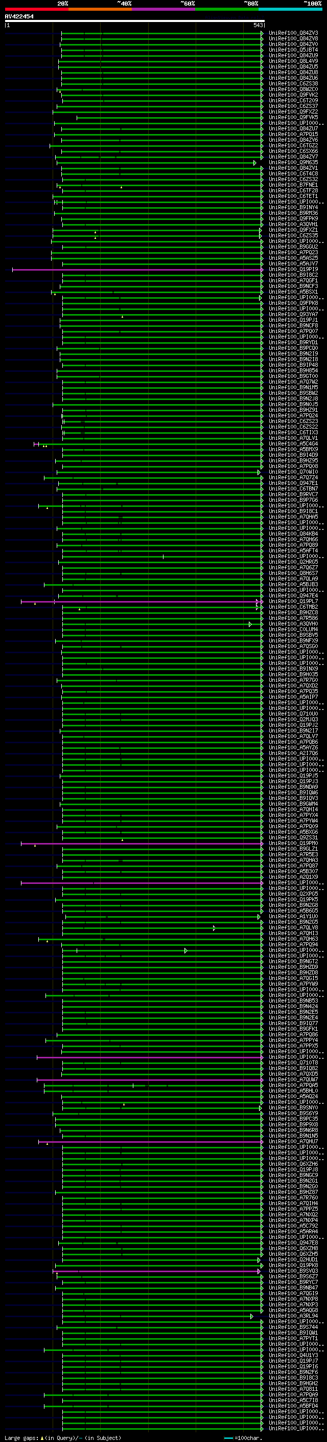
Task: Open hit UniRef100_B9RYD1
Action: coord(293,343)
